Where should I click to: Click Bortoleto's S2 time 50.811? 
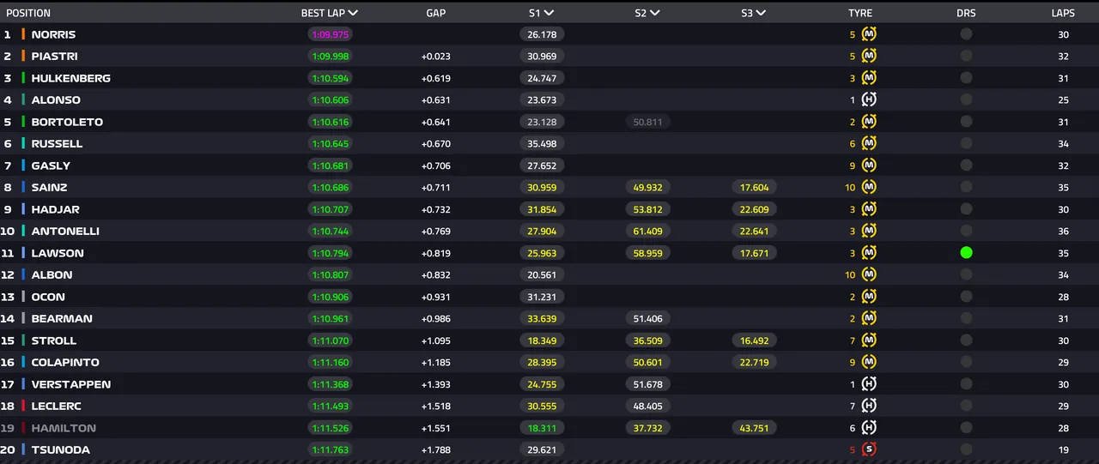pyautogui.click(x=647, y=122)
